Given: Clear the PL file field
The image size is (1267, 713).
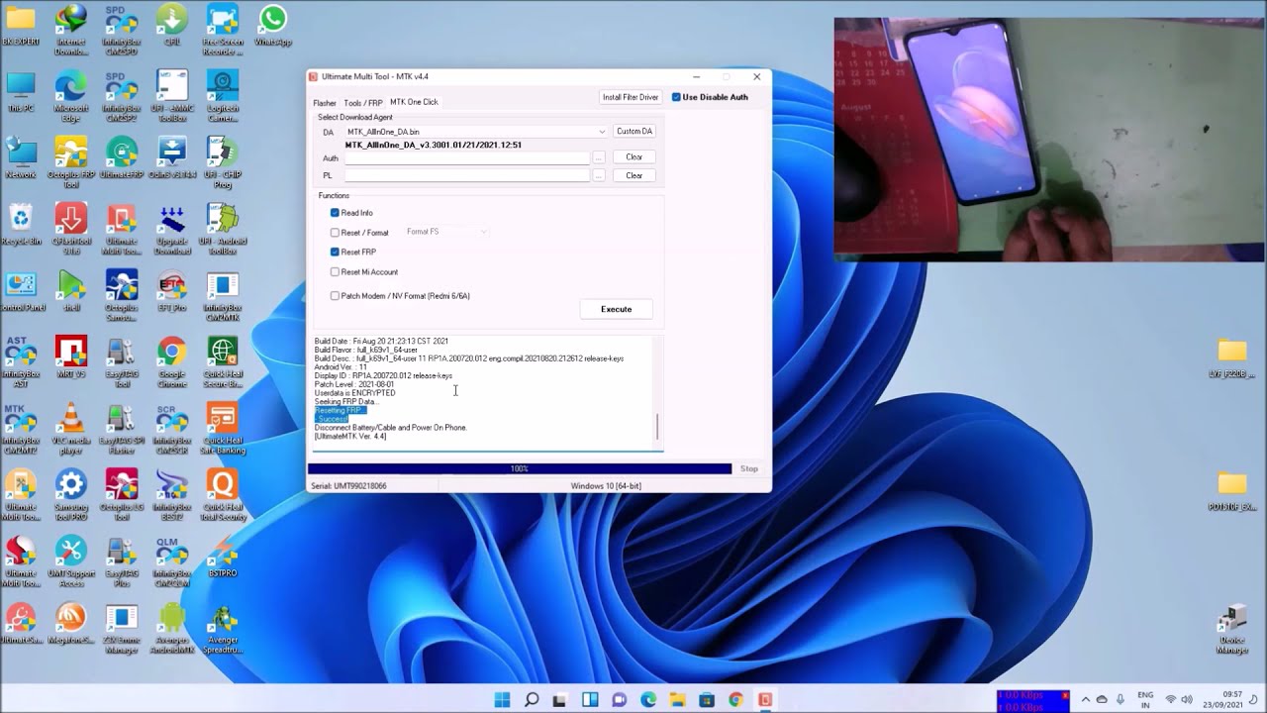Looking at the screenshot, I should click(x=634, y=175).
